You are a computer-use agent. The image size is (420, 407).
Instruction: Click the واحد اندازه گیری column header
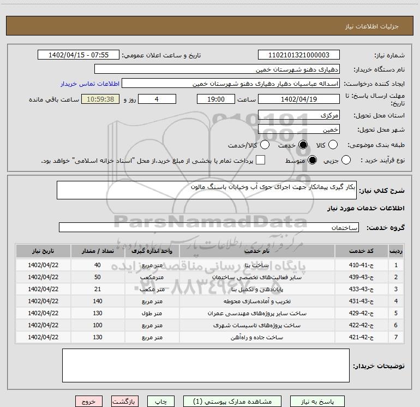pos(152,251)
